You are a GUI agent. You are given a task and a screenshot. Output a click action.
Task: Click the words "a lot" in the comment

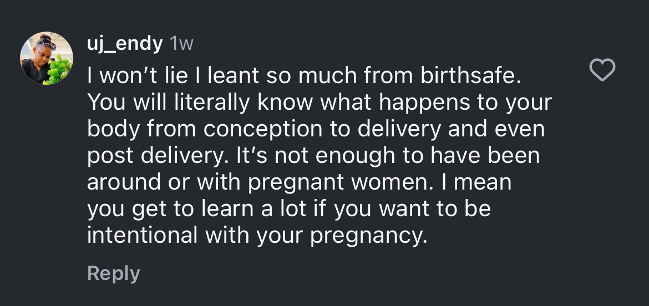point(276,209)
